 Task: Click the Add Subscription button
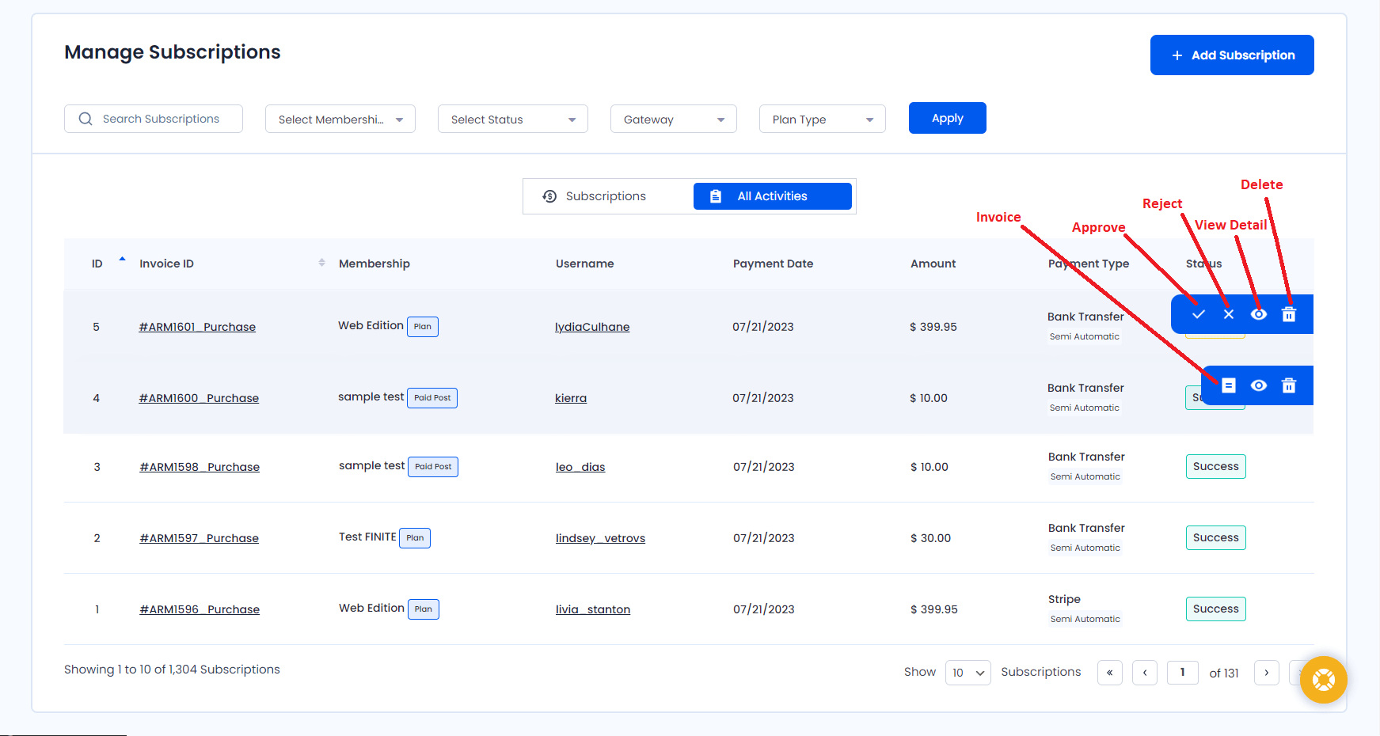click(x=1231, y=55)
